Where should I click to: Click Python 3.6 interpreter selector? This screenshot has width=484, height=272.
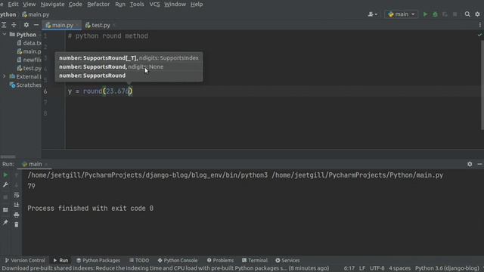click(x=447, y=268)
